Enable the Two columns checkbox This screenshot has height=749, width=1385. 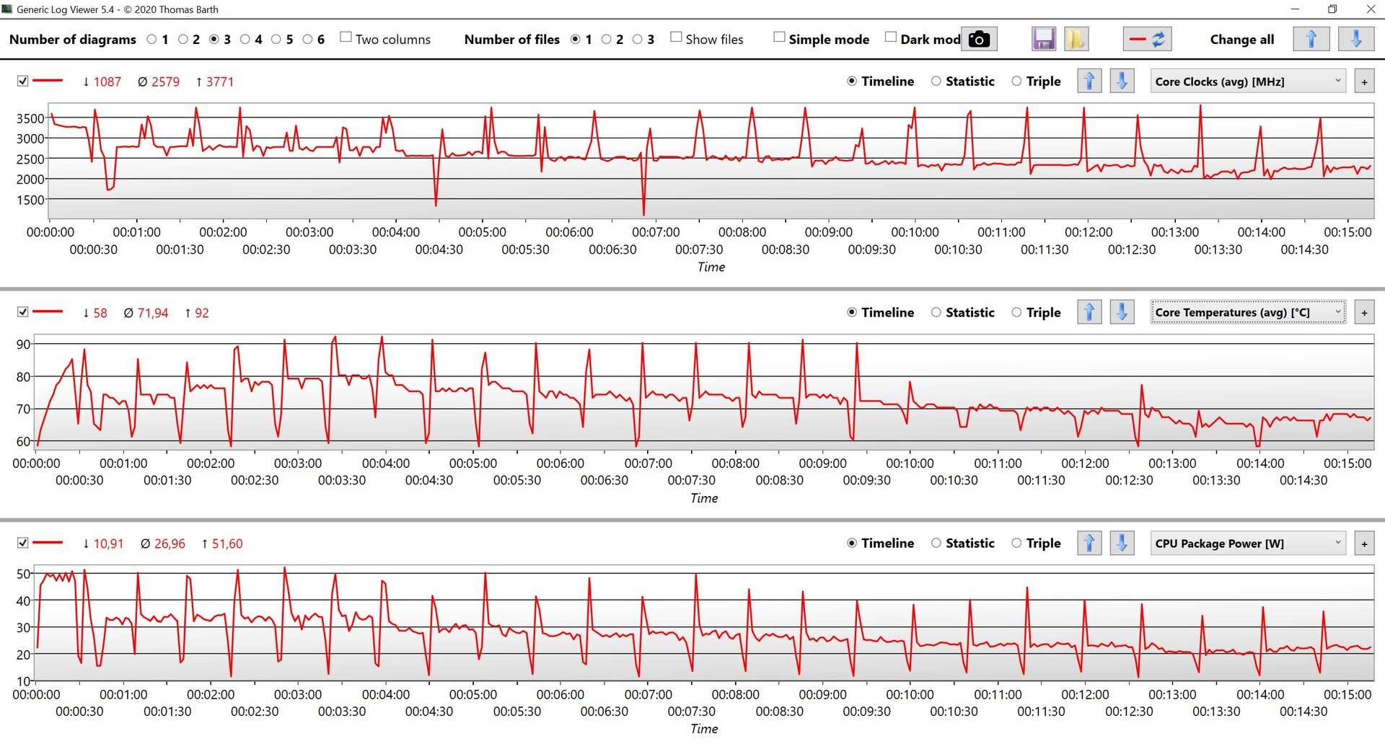346,37
